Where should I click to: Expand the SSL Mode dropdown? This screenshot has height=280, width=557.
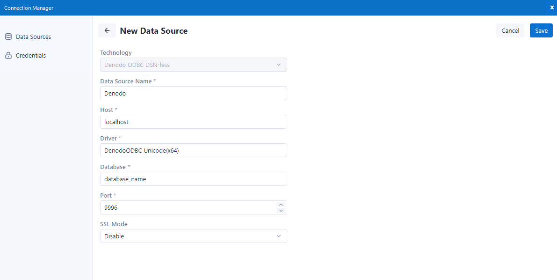coord(194,236)
